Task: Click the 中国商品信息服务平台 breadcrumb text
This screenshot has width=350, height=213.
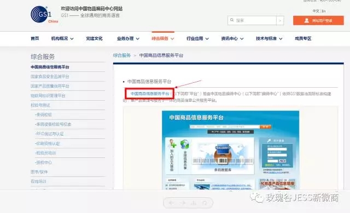Action: pyautogui.click(x=161, y=56)
